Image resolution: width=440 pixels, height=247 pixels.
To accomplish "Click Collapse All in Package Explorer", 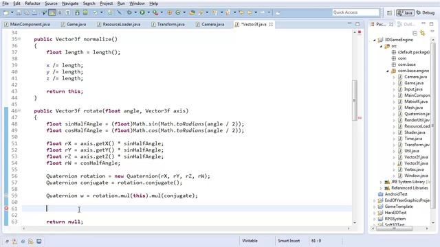I will [x=415, y=33].
